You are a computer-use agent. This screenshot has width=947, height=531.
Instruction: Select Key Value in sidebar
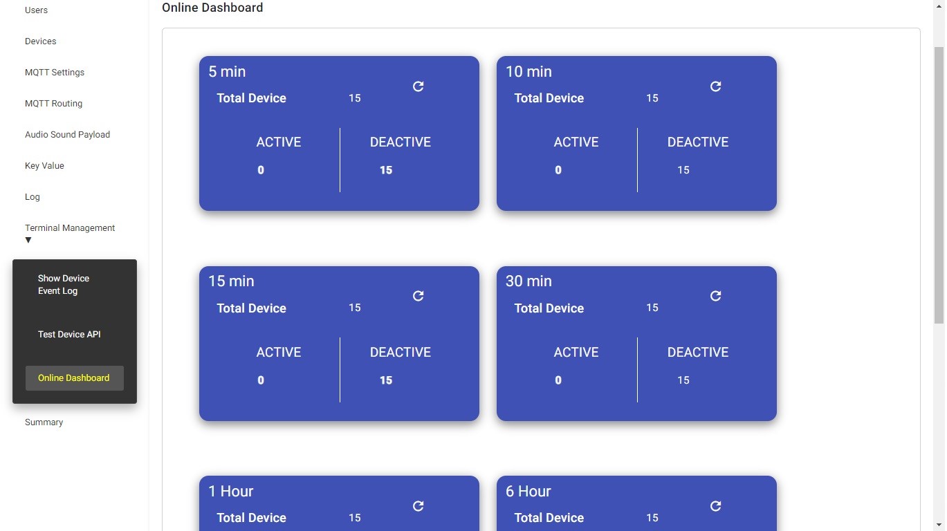[44, 166]
